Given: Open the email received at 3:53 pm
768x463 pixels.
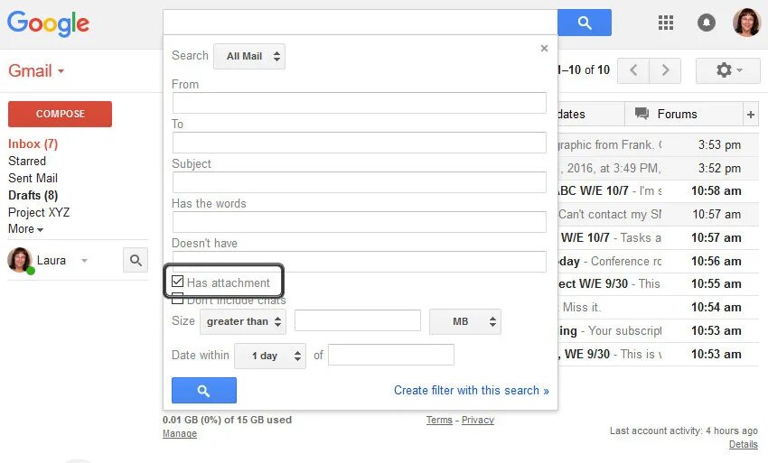Looking at the screenshot, I should point(658,145).
